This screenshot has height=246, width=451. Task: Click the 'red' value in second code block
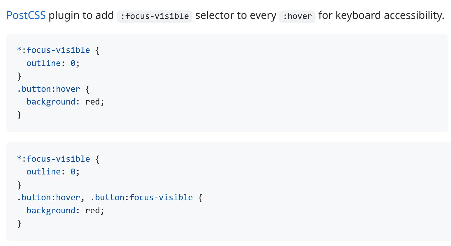pos(92,210)
